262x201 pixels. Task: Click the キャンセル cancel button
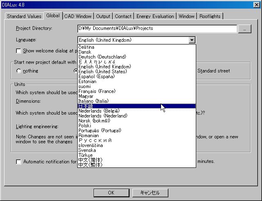pyautogui.click(x=150, y=193)
